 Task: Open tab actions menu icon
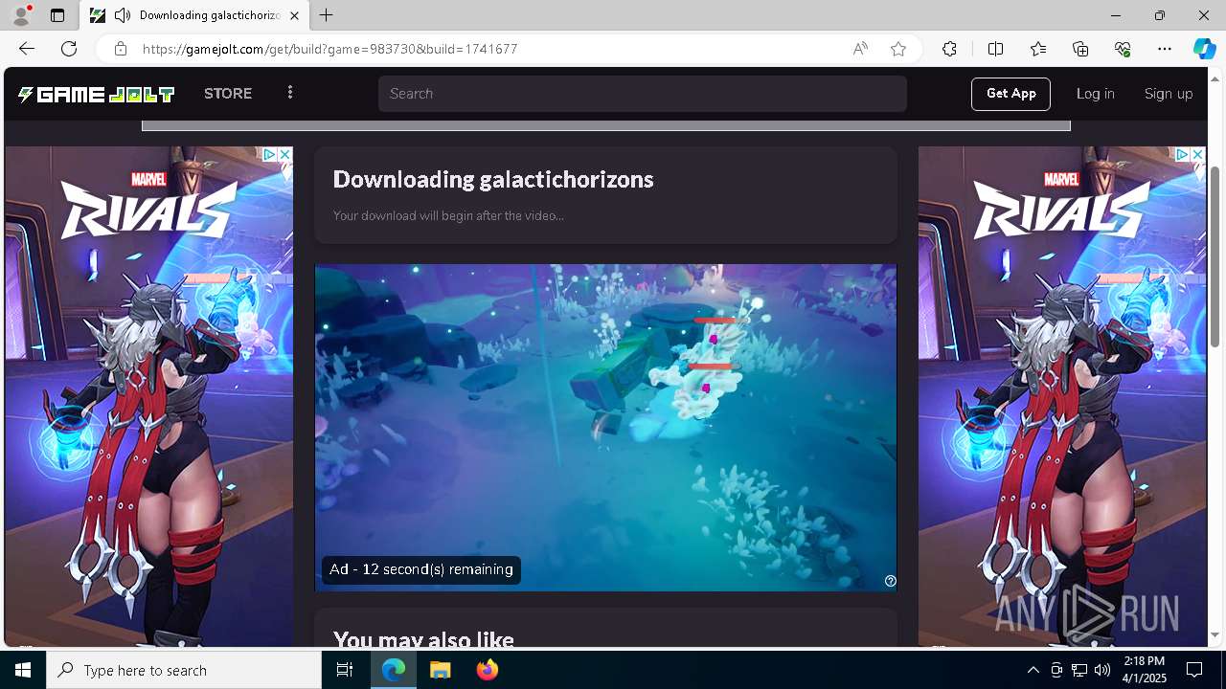point(57,15)
